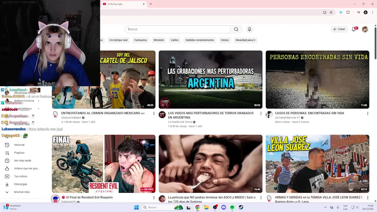Select the En tiempo real filter chip
377x212 pixels.
pyautogui.click(x=118, y=40)
